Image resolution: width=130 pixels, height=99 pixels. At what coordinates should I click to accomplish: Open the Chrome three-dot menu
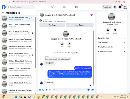tap(128, 2)
